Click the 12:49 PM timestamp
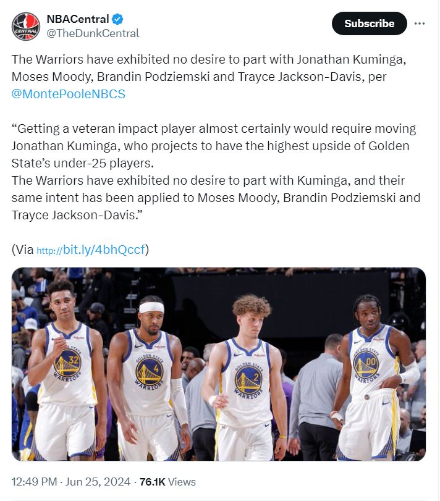This screenshot has width=440, height=501. pyautogui.click(x=34, y=481)
